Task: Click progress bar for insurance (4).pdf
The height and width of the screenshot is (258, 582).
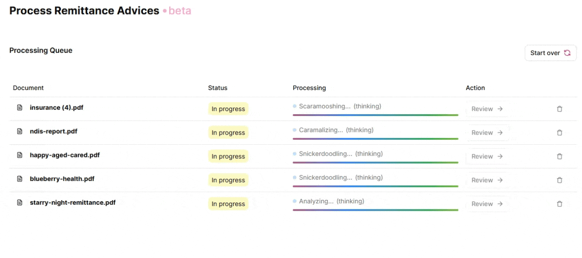Action: [x=375, y=115]
